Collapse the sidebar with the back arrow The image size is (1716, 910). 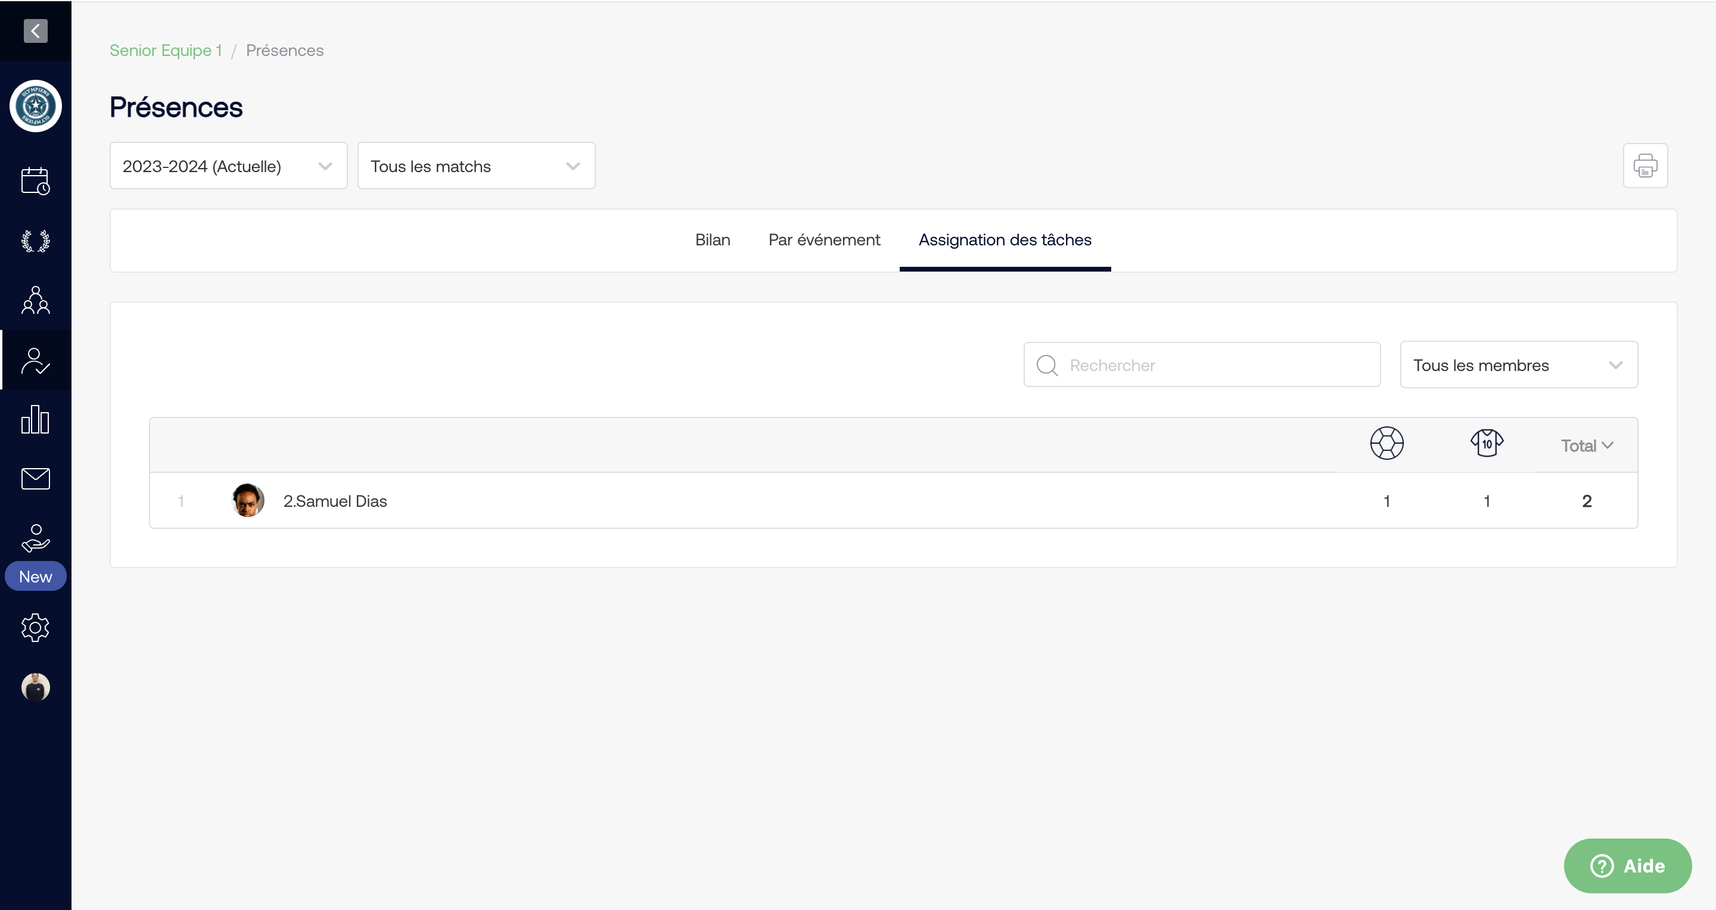pyautogui.click(x=35, y=30)
